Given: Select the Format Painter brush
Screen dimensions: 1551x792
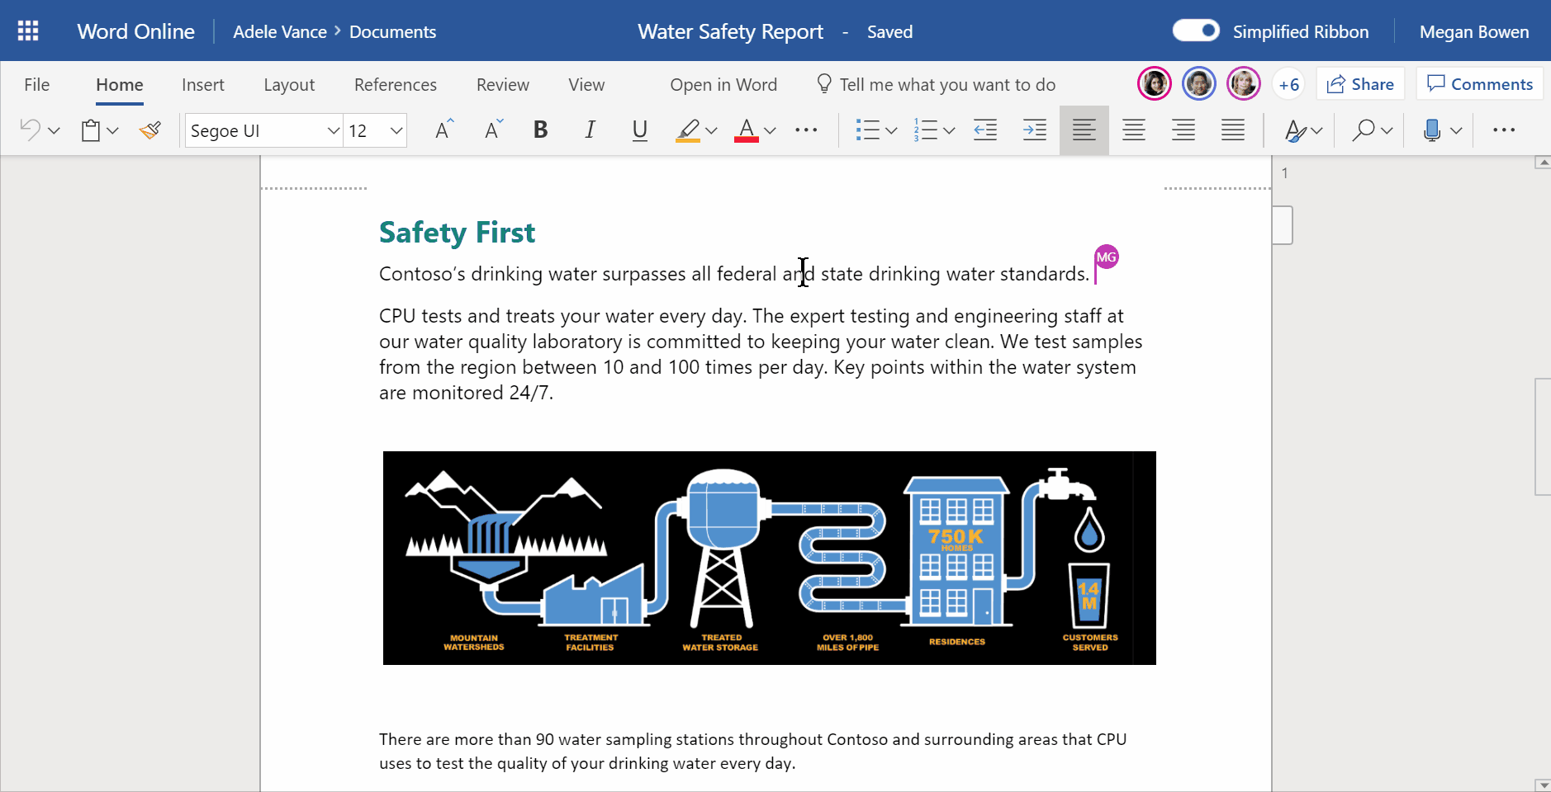Looking at the screenshot, I should [x=150, y=130].
